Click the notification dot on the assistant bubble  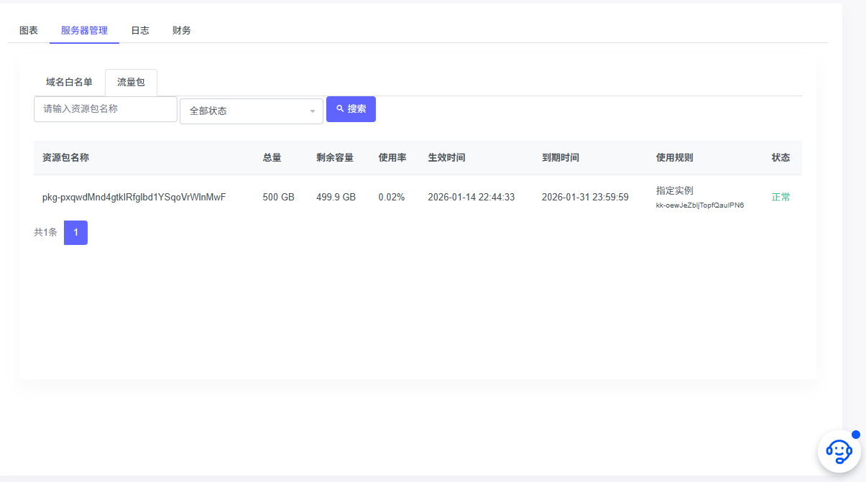coord(855,434)
